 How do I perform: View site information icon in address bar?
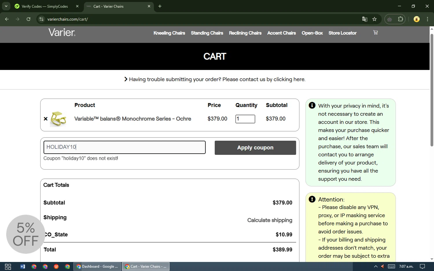pyautogui.click(x=41, y=19)
